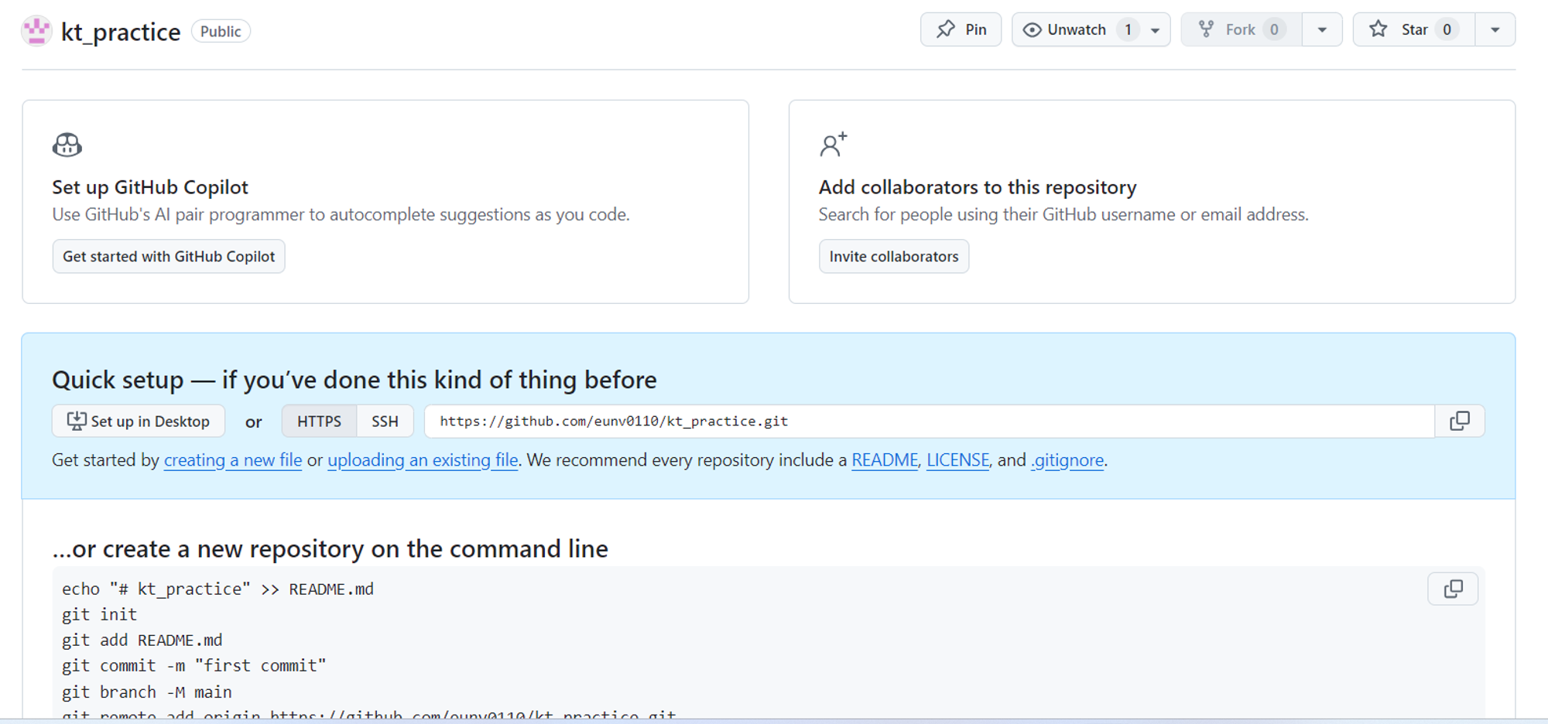Open the Star lists dropdown arrow
The height and width of the screenshot is (724, 1548).
point(1495,30)
